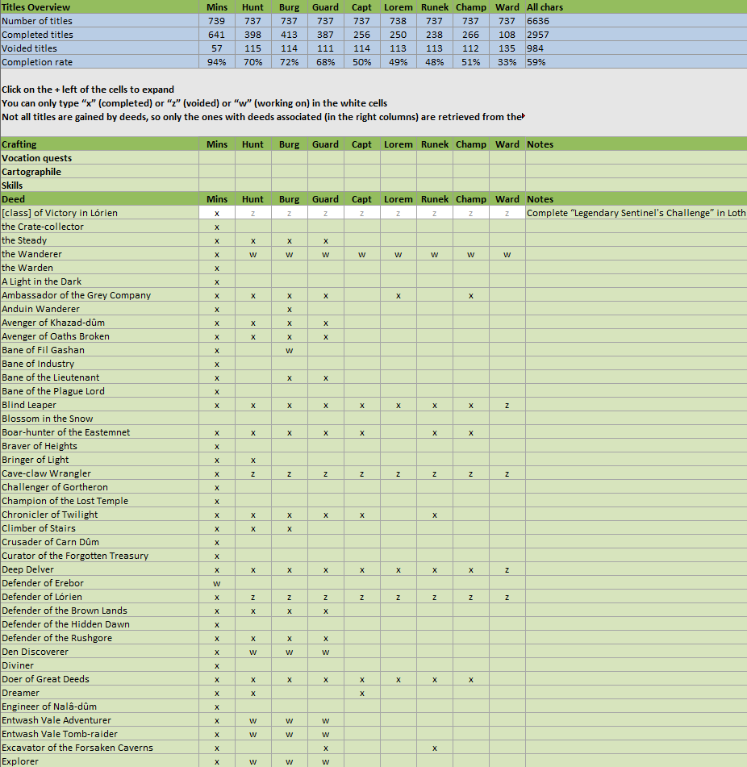Select "Curator of the Forgotten Treasury" row label
Screen dimensions: 747x767
[x=100, y=555]
